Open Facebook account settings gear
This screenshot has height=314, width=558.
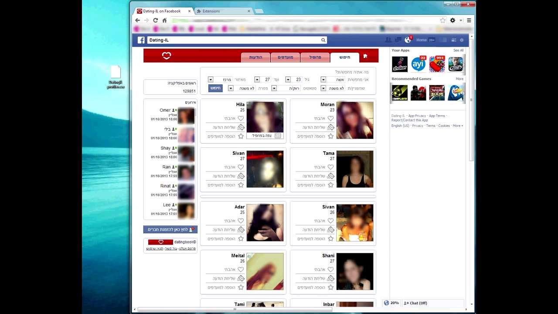pos(462,40)
